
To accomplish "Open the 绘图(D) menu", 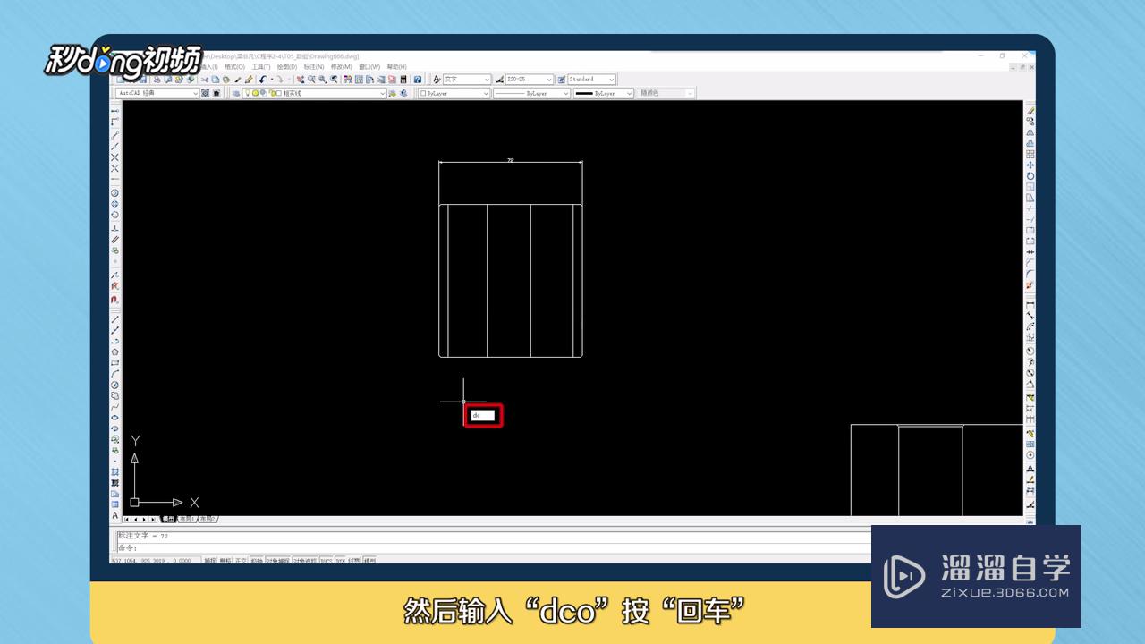I will [x=287, y=67].
